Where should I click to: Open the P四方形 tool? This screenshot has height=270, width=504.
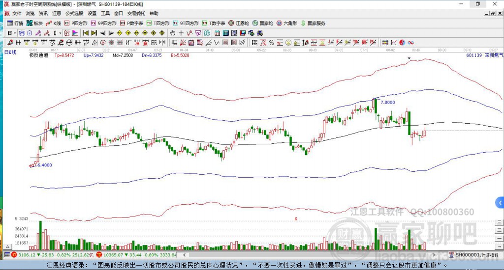tap(76, 23)
